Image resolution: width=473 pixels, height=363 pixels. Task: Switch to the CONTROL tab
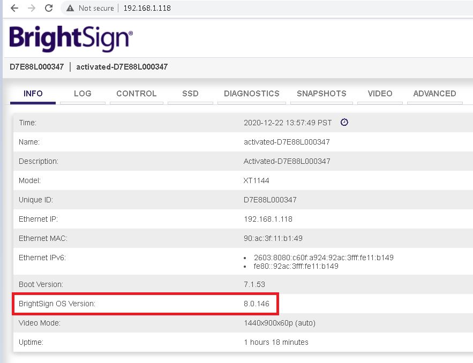tap(136, 94)
